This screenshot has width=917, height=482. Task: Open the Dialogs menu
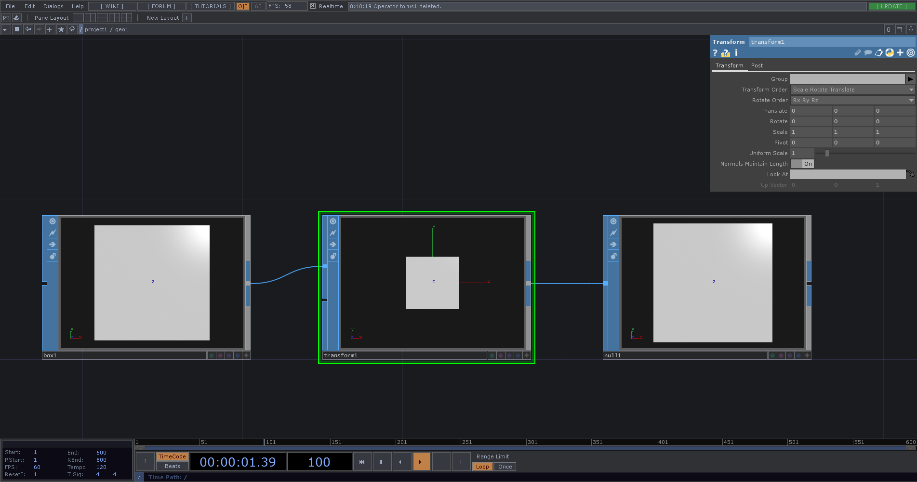(x=53, y=6)
